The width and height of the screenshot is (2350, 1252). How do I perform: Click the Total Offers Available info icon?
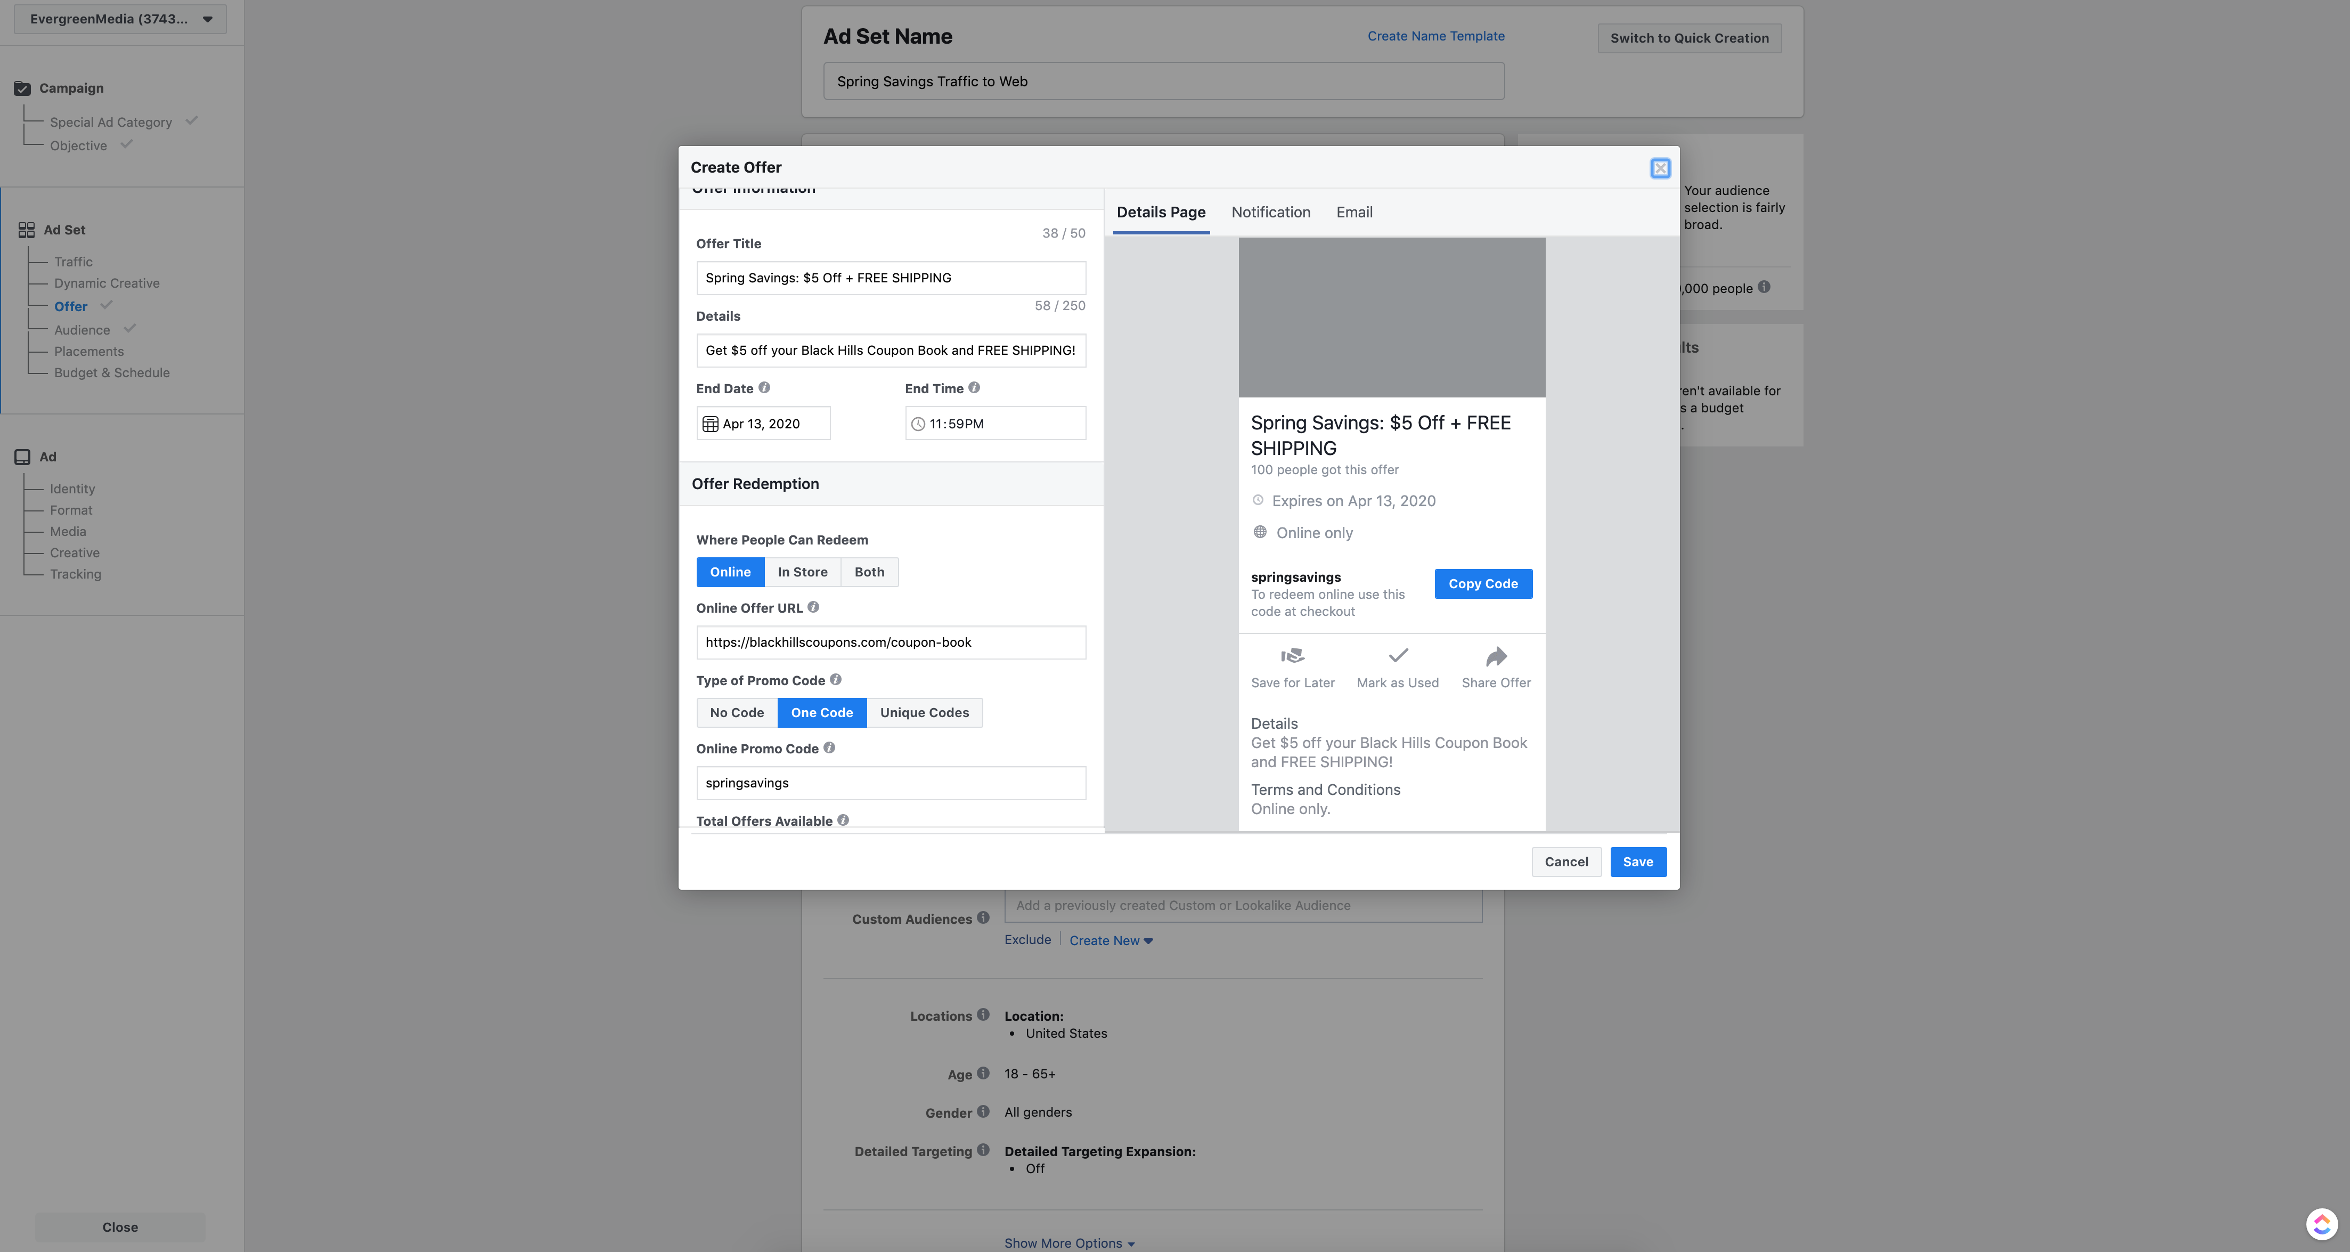(x=842, y=819)
